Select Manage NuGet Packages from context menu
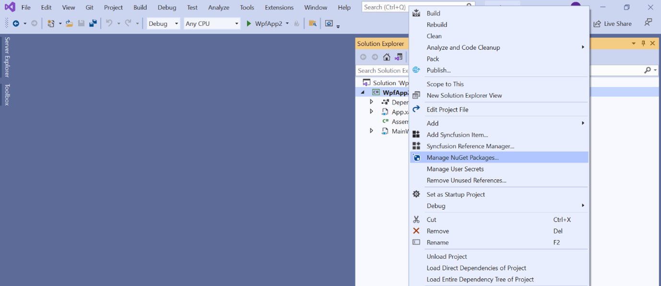 (x=462, y=157)
